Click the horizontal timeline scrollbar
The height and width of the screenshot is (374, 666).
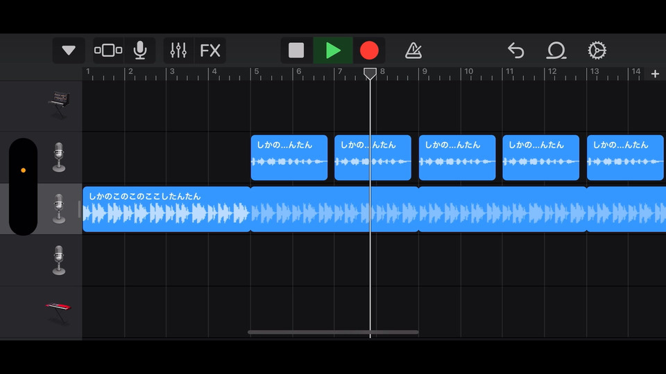333,332
